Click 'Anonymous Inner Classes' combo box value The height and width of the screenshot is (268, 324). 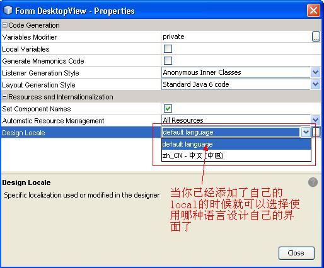[236, 72]
